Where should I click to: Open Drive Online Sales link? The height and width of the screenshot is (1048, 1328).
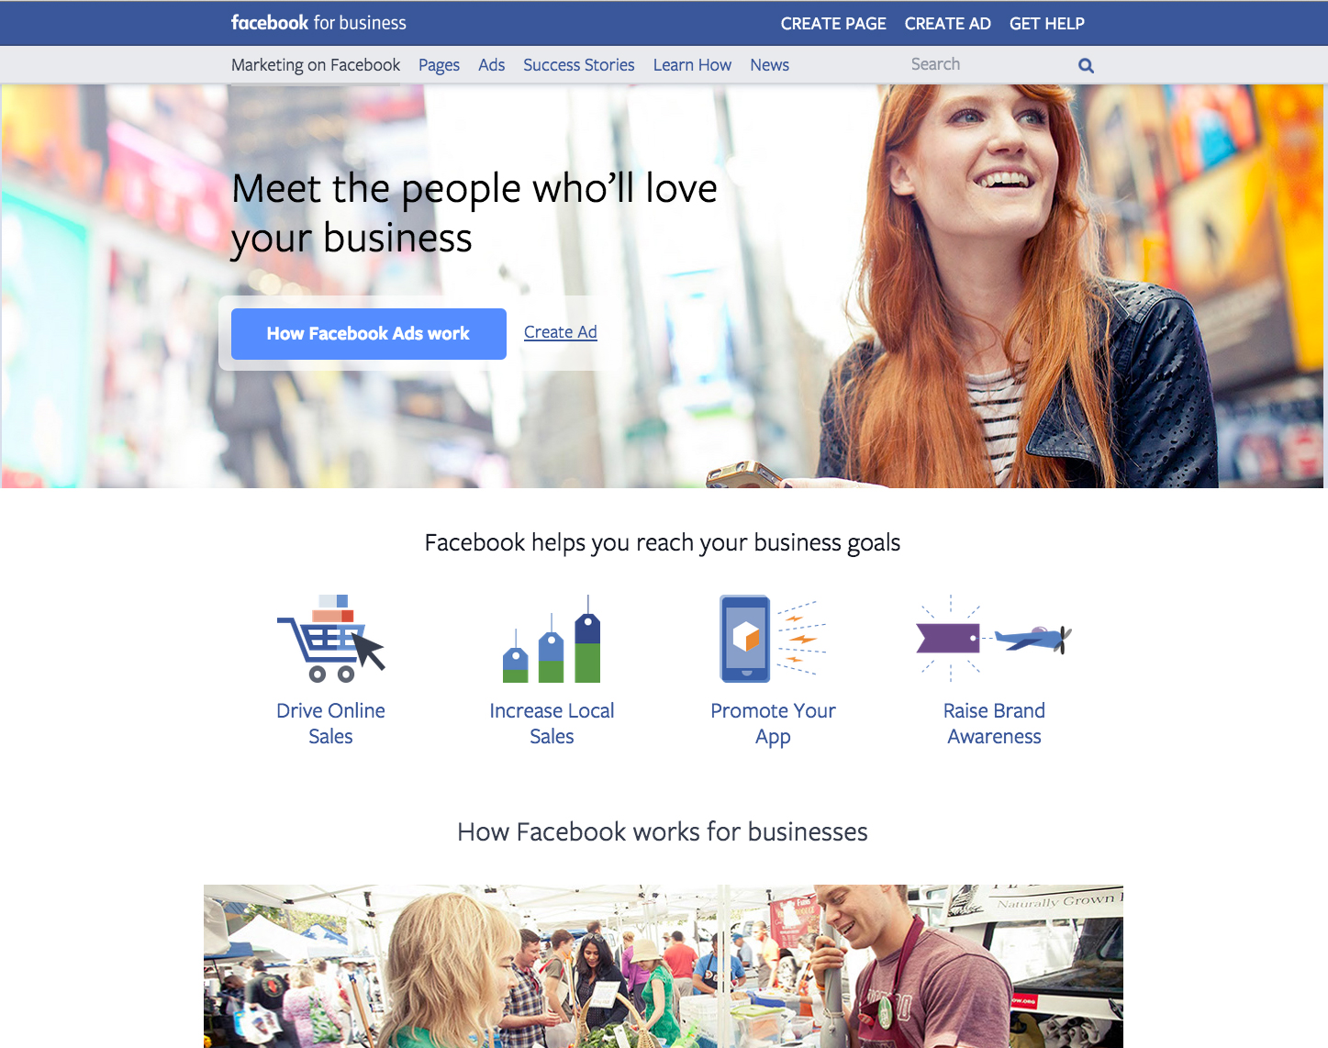tap(330, 723)
